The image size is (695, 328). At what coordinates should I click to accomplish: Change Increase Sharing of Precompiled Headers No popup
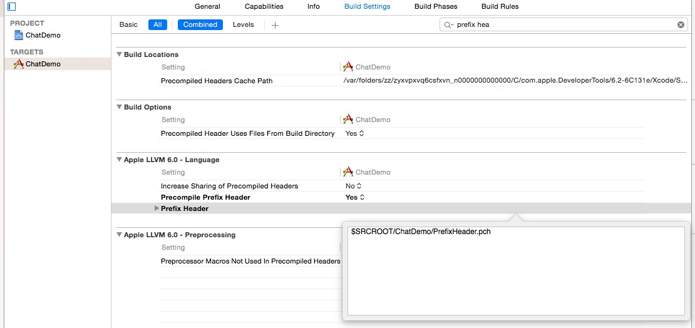point(354,186)
